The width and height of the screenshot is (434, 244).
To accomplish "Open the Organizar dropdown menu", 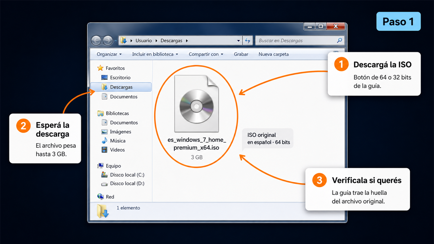I will click(109, 54).
